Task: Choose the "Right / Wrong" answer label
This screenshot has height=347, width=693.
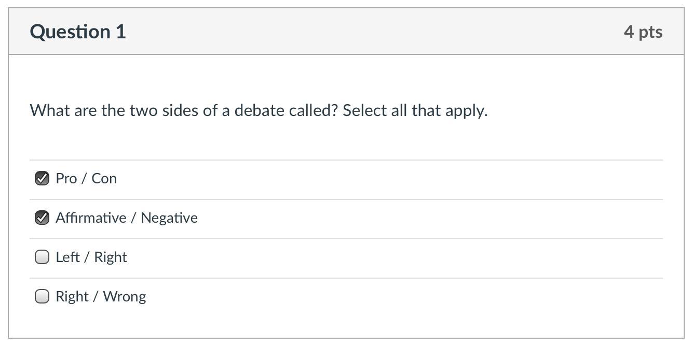Action: point(101,296)
